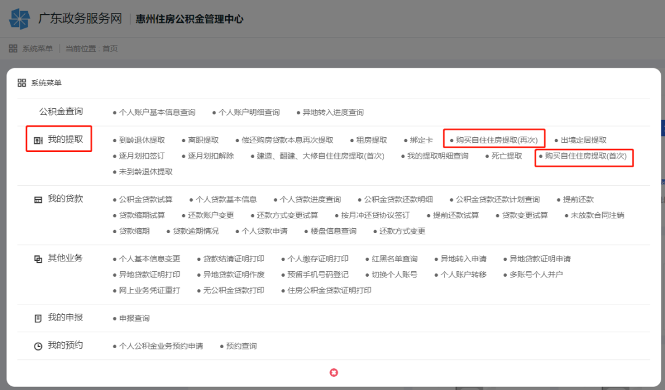Click the 我的预约 clock icon
Image resolution: width=665 pixels, height=390 pixels.
38,346
